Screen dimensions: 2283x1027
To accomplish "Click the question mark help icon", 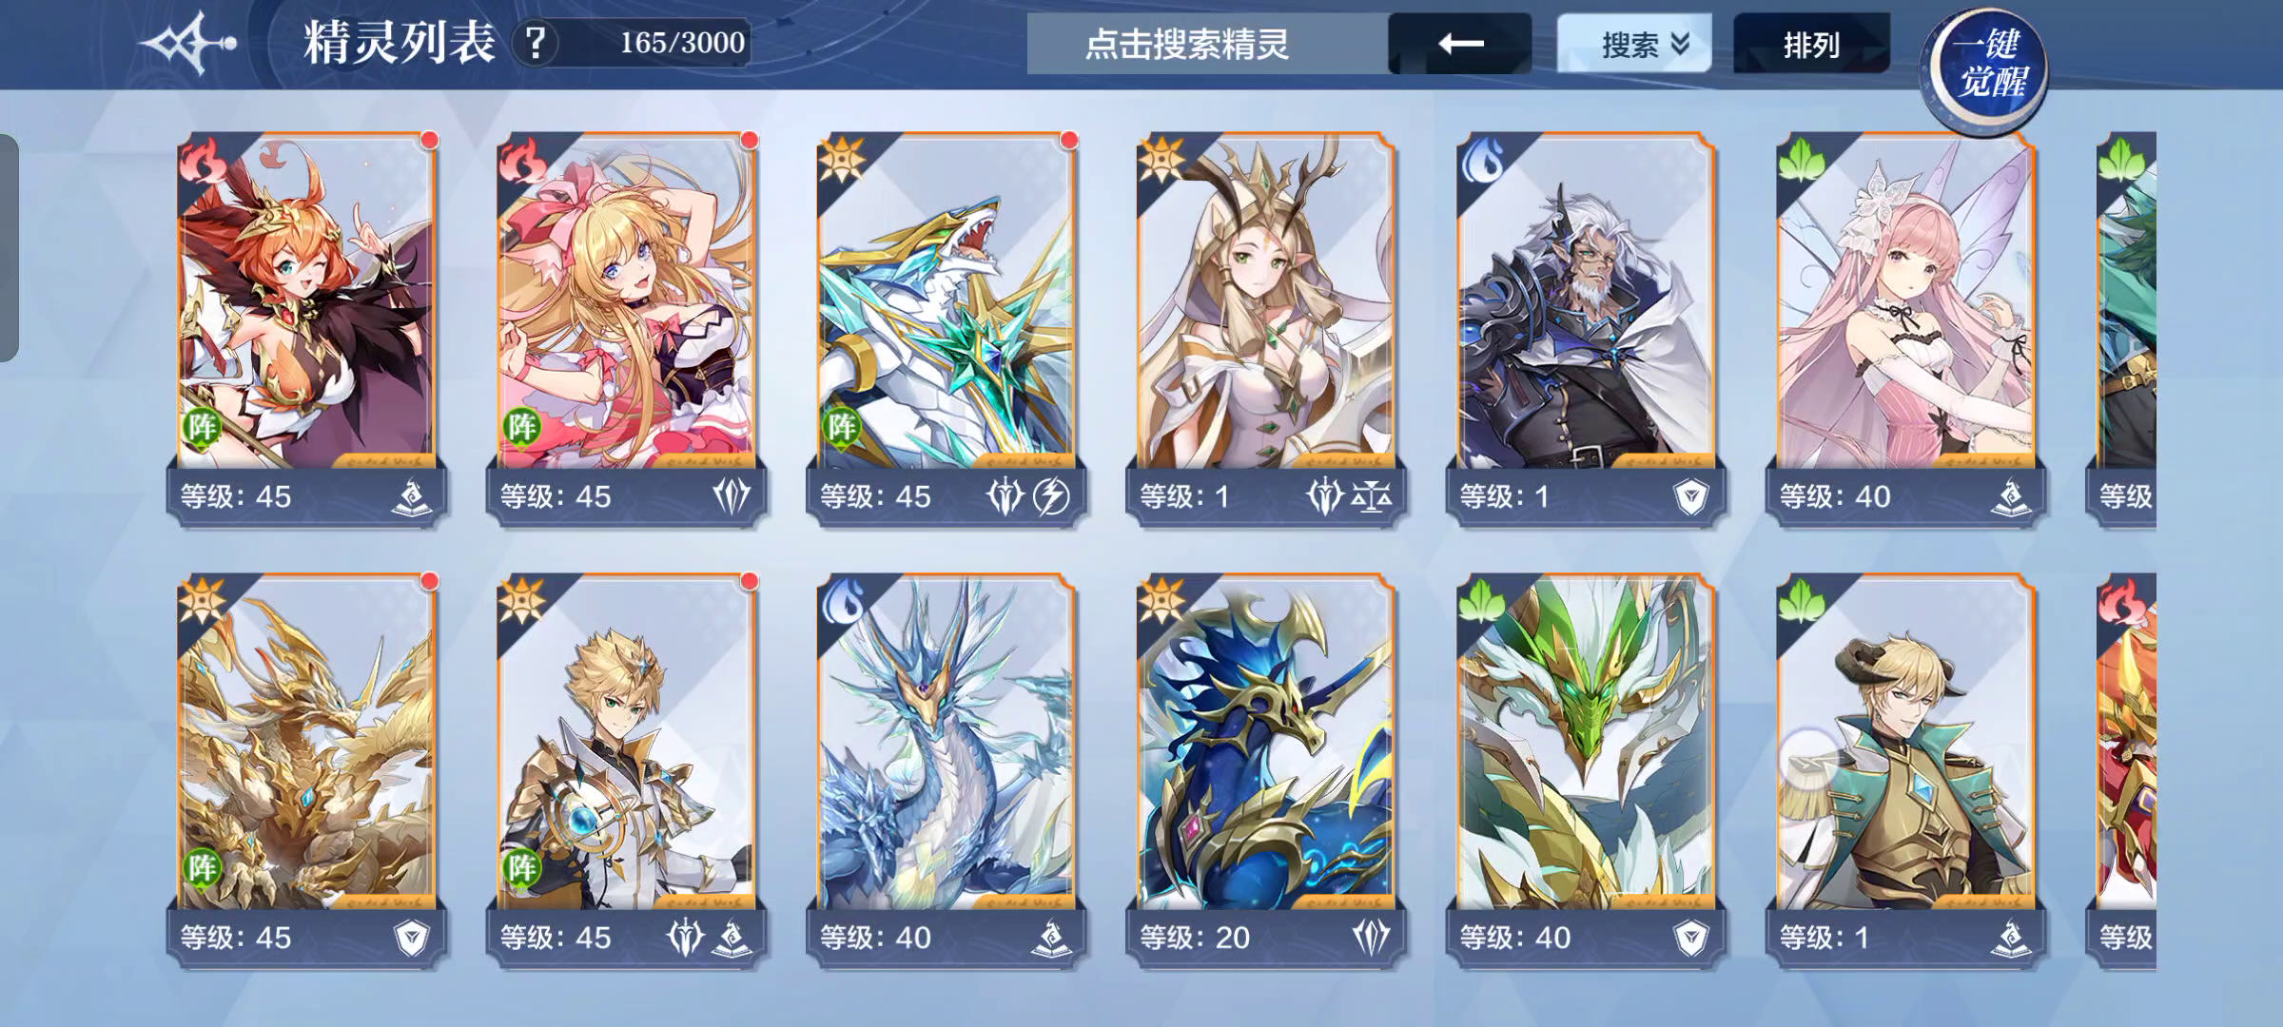I will point(536,44).
